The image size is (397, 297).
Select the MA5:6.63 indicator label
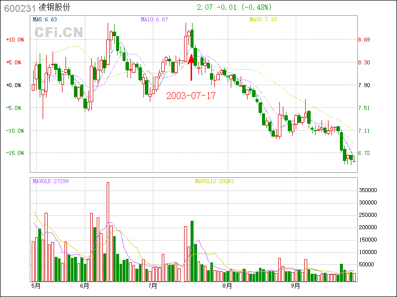coord(45,20)
